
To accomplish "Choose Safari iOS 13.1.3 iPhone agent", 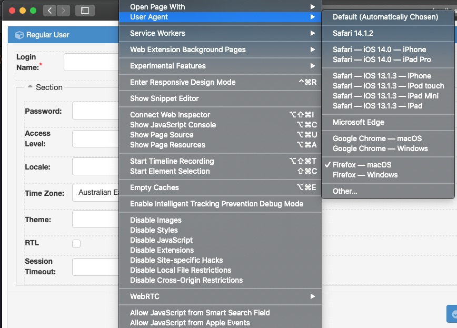I will coord(388,76).
